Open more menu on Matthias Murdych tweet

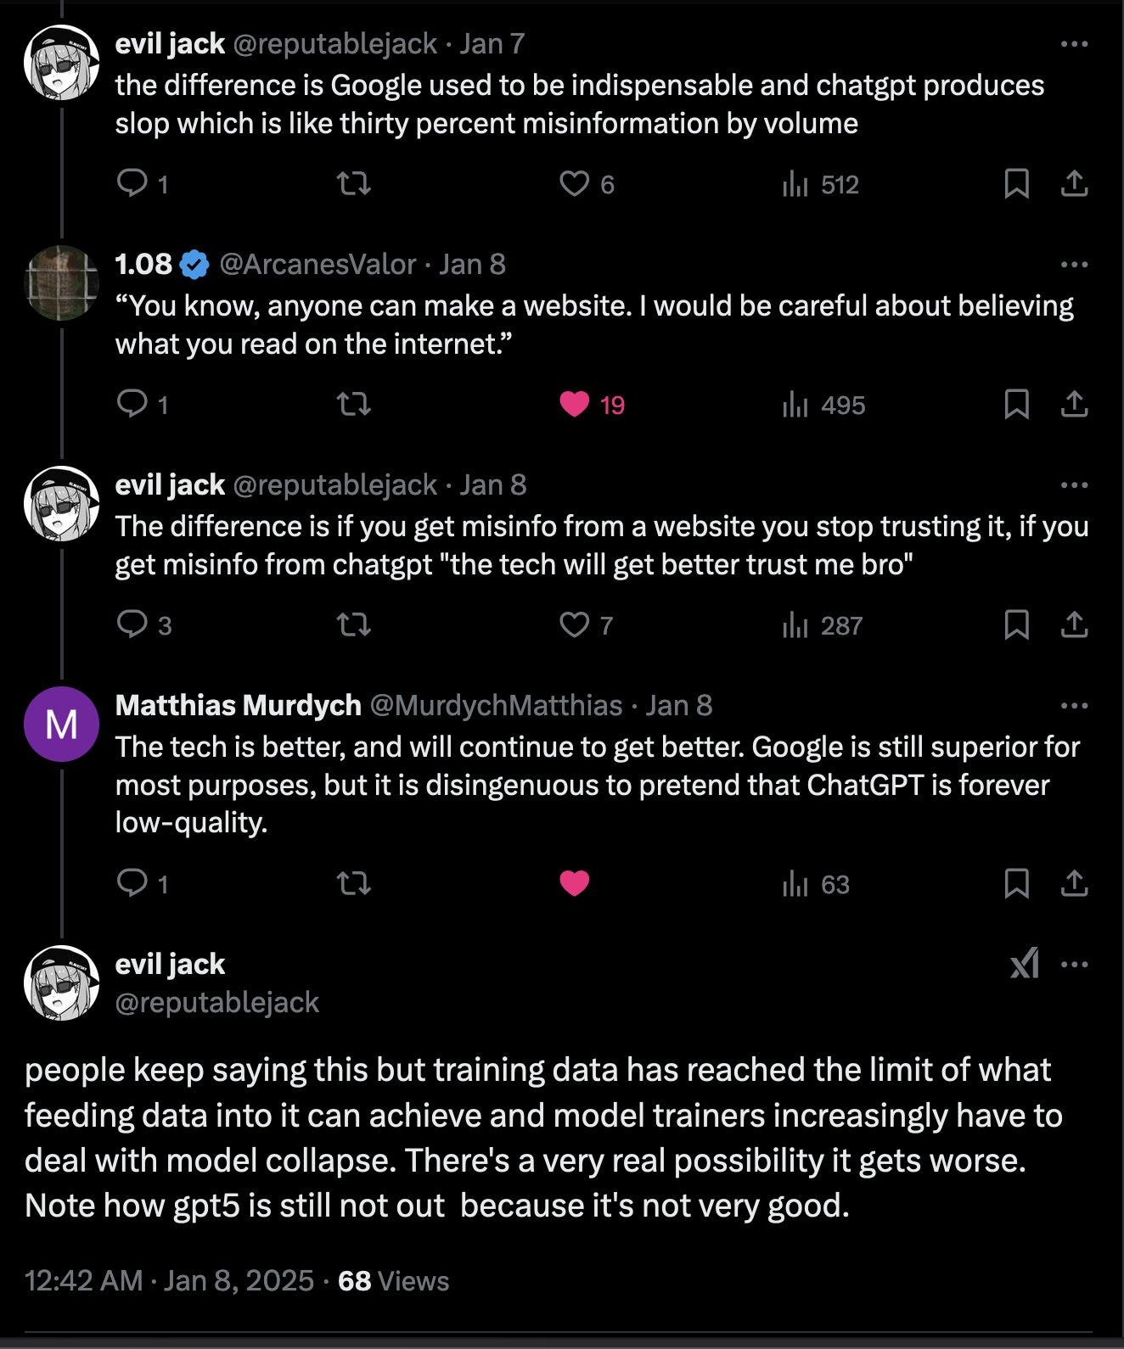click(x=1075, y=706)
